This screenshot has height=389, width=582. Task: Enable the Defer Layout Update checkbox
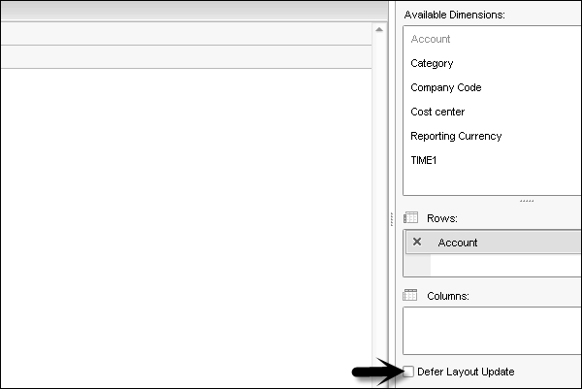409,372
